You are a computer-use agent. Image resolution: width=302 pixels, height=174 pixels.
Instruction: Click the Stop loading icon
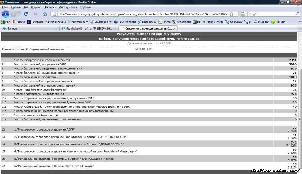click(35, 14)
